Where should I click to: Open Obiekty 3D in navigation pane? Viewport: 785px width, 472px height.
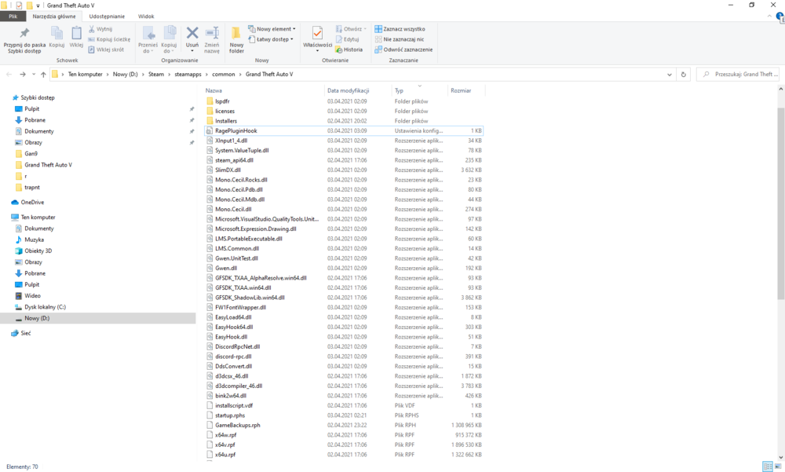pyautogui.click(x=38, y=251)
